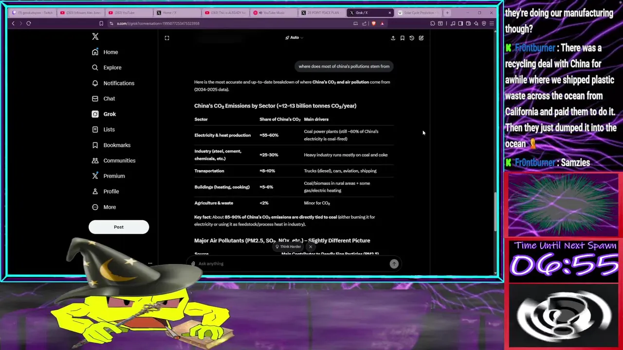Click the account more options dots

[150, 263]
